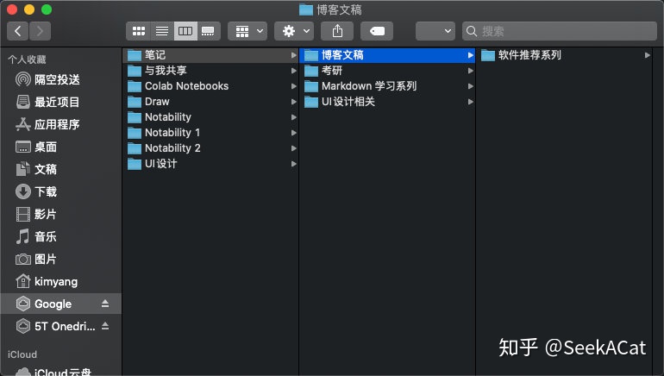The image size is (664, 376).
Task: Go back with the left chevron button
Action: [x=18, y=31]
